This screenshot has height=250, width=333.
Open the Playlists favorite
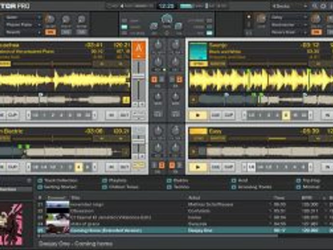(114, 181)
